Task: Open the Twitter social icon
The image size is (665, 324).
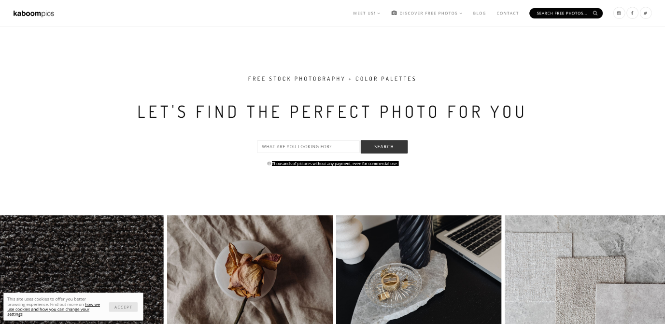Action: 646,13
